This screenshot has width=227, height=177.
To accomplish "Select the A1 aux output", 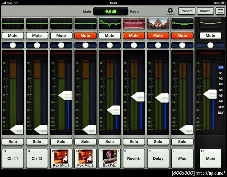I will [x=221, y=73].
